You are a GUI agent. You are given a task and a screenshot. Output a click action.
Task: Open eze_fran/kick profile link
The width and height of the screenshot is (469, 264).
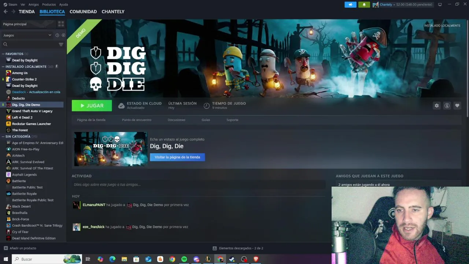[93, 227]
